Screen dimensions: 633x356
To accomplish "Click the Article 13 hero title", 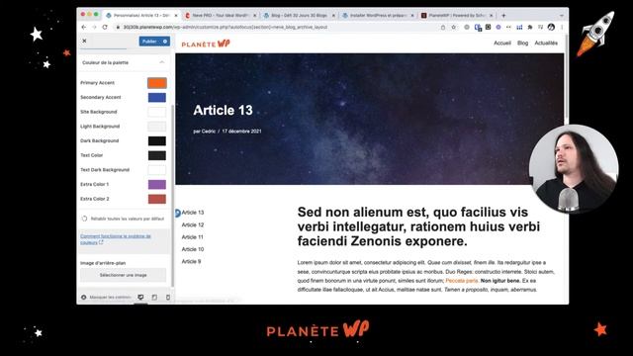I will click(x=223, y=110).
